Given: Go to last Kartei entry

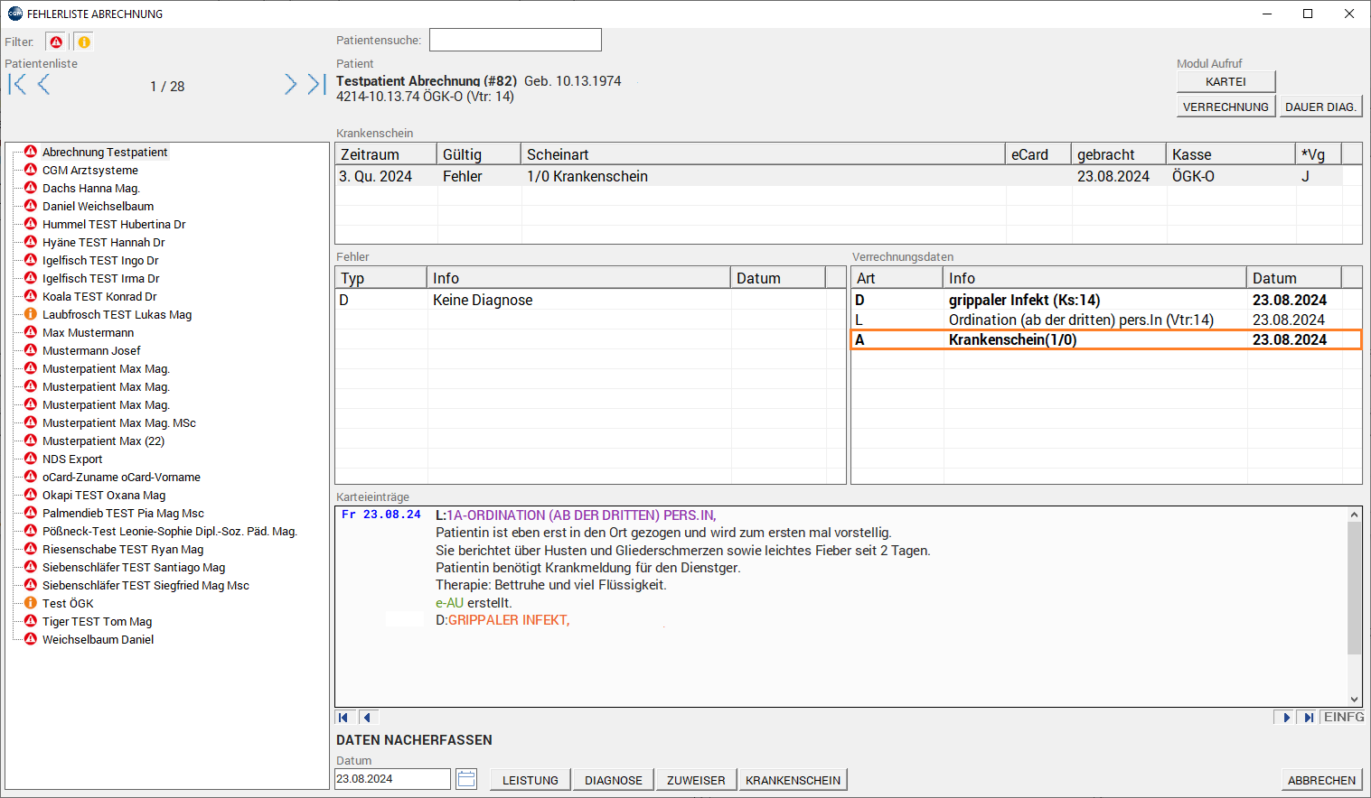Looking at the screenshot, I should click(1308, 718).
